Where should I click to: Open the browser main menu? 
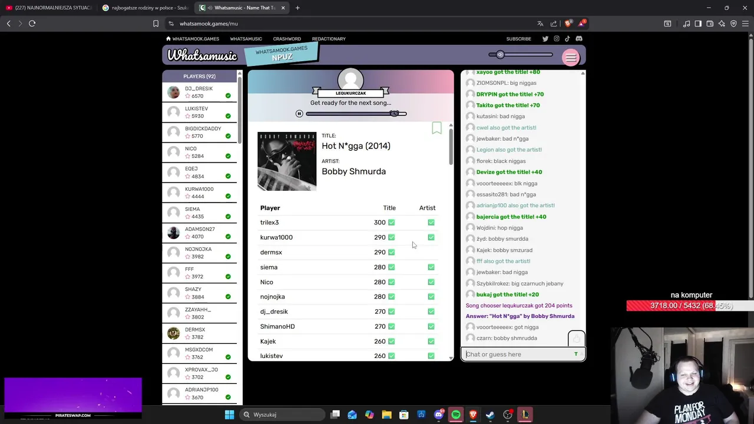click(745, 24)
